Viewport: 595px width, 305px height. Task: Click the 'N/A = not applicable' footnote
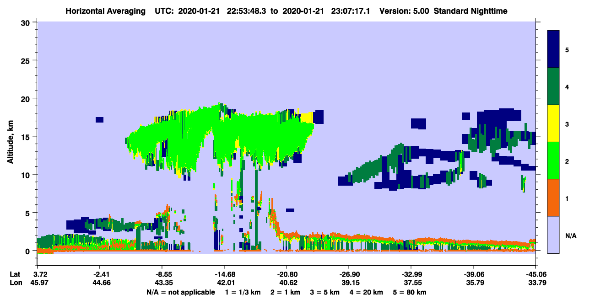tap(181, 292)
